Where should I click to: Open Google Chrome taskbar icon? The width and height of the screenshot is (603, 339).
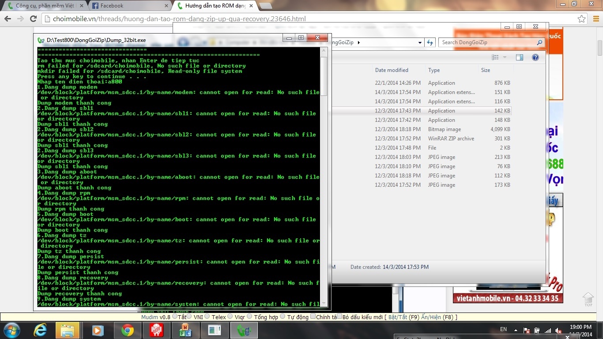(128, 330)
